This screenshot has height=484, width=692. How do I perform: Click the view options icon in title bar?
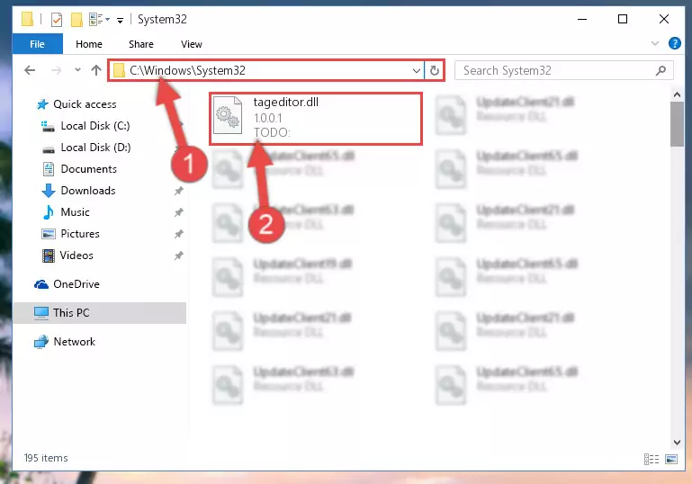[x=99, y=19]
